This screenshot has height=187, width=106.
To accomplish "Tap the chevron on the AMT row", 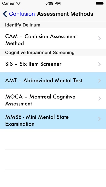I will pos(99,81).
